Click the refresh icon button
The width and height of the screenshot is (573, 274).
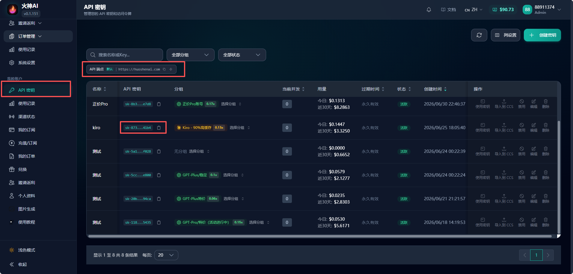[479, 35]
